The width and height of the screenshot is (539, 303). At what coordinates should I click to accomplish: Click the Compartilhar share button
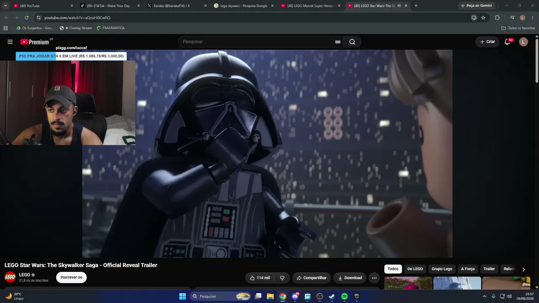pos(312,278)
